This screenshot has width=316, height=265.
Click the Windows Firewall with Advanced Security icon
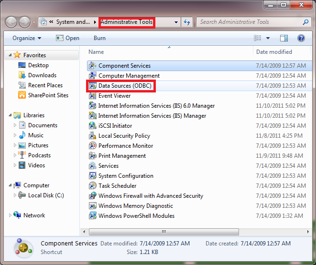tap(92, 196)
